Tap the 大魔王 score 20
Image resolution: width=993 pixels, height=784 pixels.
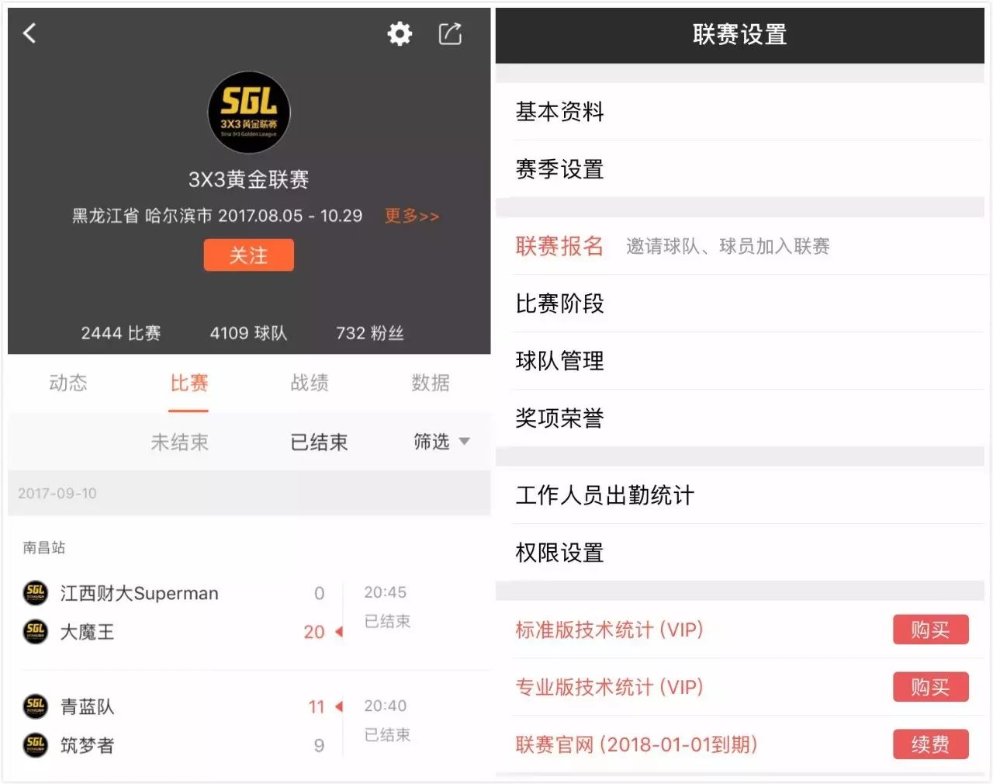click(314, 632)
